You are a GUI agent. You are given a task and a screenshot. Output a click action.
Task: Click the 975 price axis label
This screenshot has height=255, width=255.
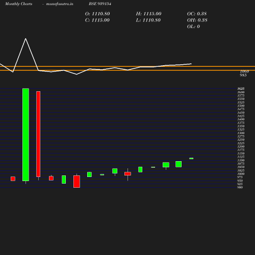[x=240, y=177]
